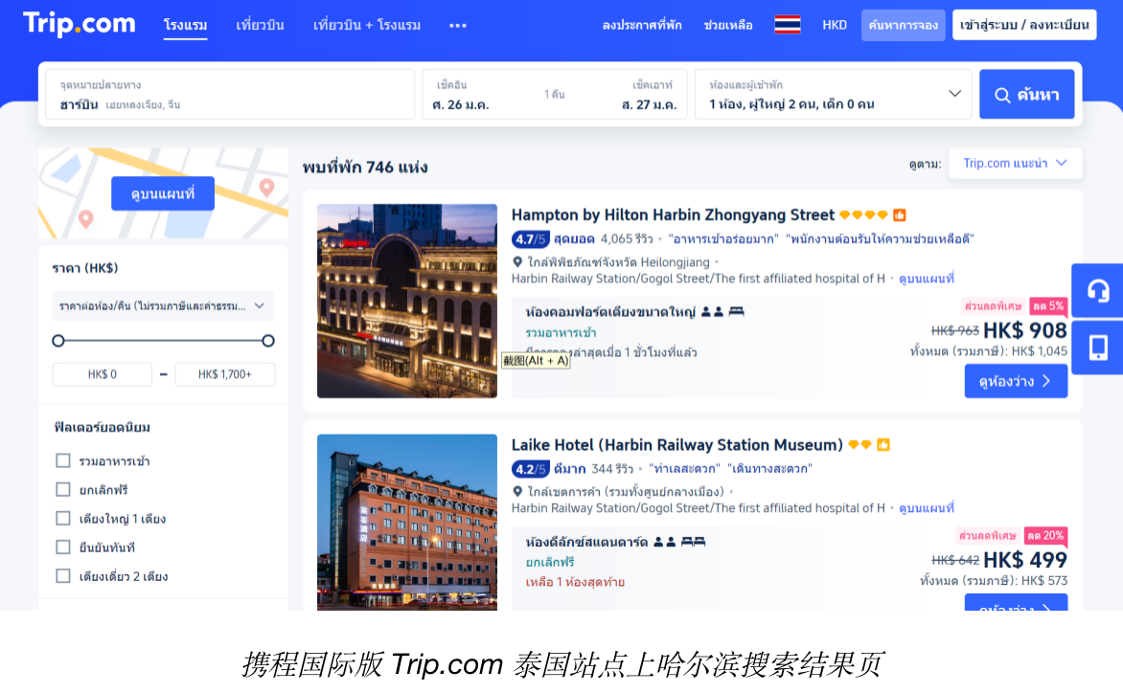Check the เตียงใหญ่ 1 เตียง filter
Image resolution: width=1123 pixels, height=693 pixels.
pos(63,519)
